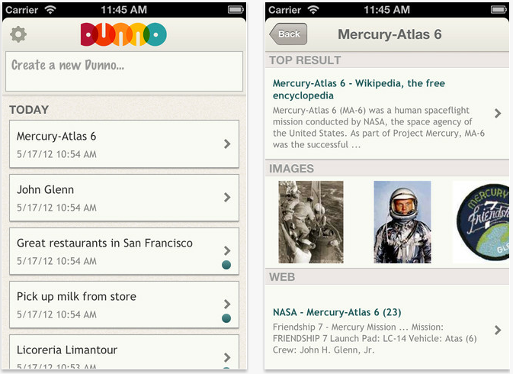Tap chevron beside Wikipedia top result
The height and width of the screenshot is (374, 513).
[498, 113]
